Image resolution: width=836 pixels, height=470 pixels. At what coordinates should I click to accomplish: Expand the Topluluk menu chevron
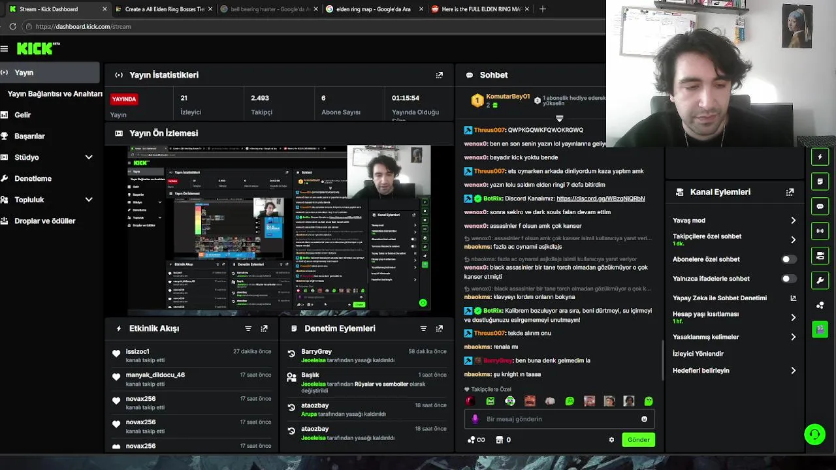pos(89,200)
